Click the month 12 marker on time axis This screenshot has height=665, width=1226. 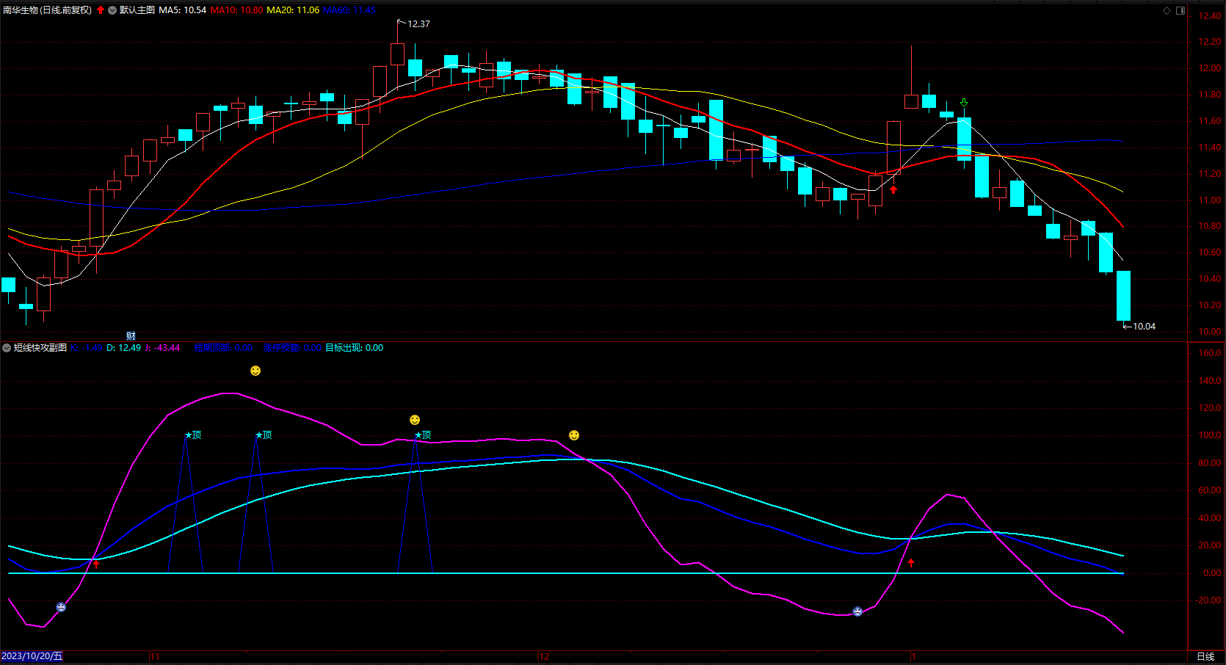(544, 657)
